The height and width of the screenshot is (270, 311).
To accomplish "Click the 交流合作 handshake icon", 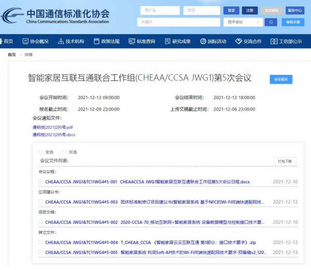I will pos(238,42).
